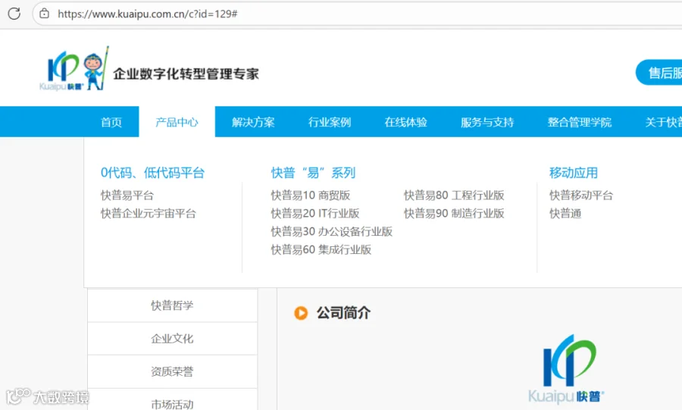
Task: Choose 快普易20 IT行业版
Action: 315,214
